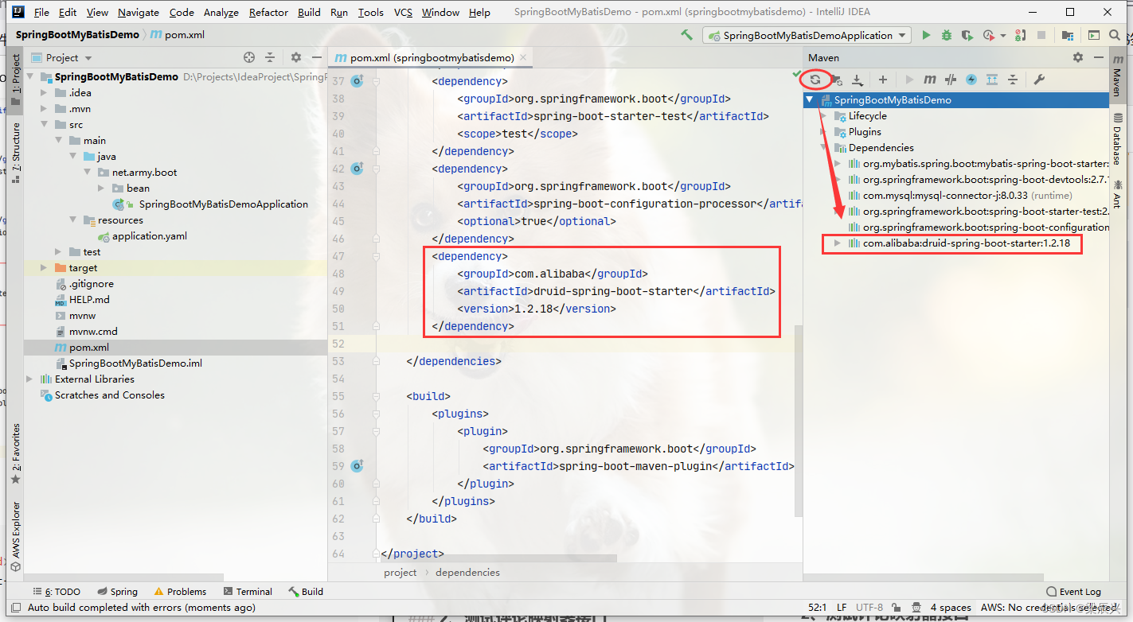Image resolution: width=1133 pixels, height=622 pixels.
Task: Click gutter icon at line 37
Action: pyautogui.click(x=357, y=81)
